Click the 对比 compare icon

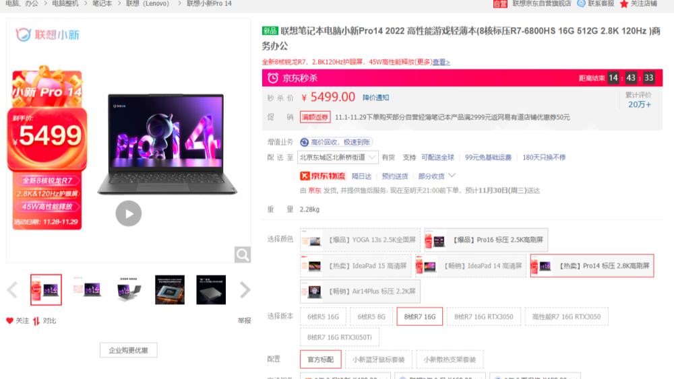[36, 320]
